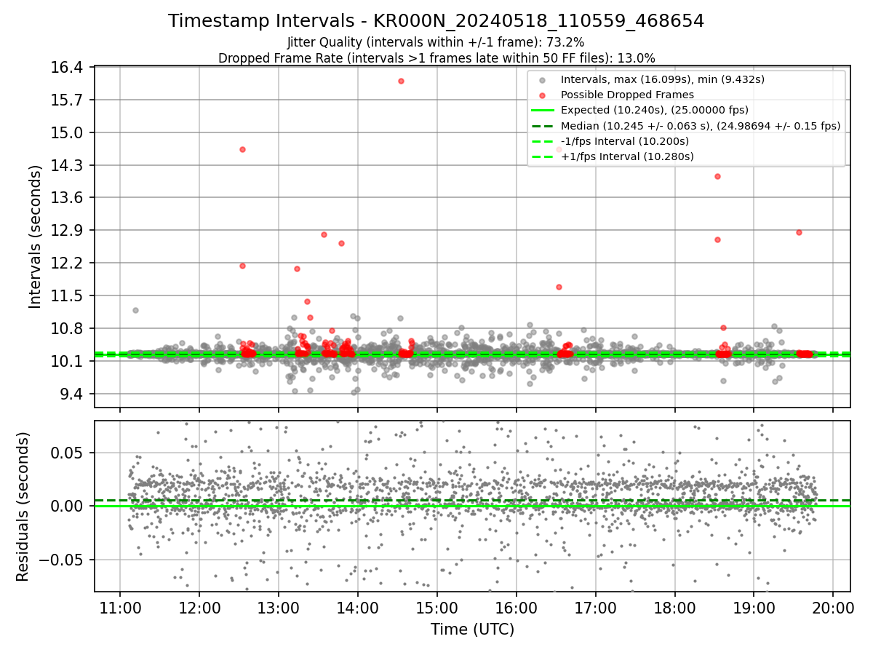Click the dark green dashed line sample beside 'Median'
Screen dimensions: 873x655
[x=543, y=126]
